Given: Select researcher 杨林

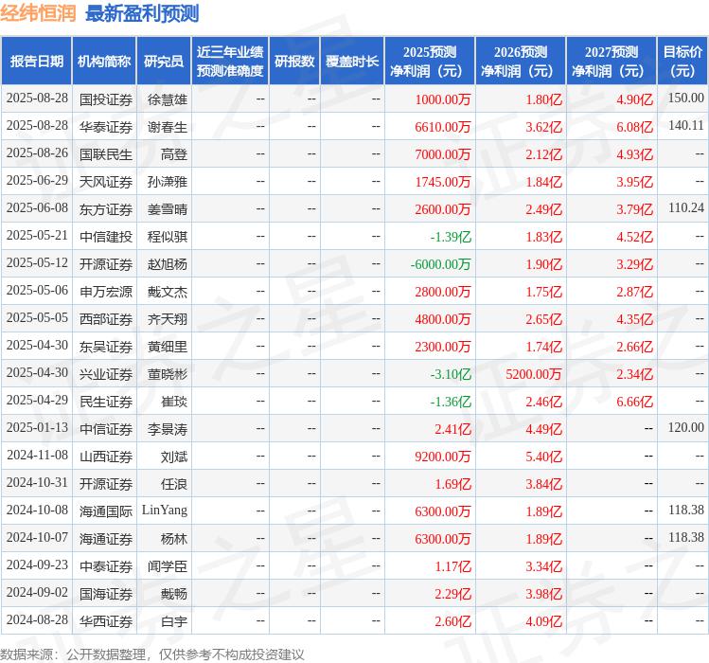Looking at the screenshot, I should [174, 539].
